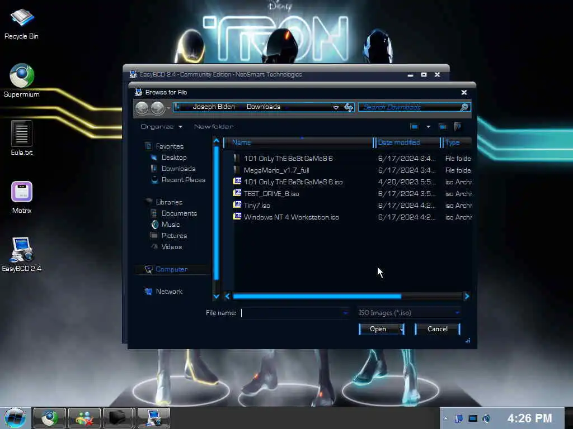Click the volume icon in the system tray
The image size is (573, 429).
coord(486,418)
